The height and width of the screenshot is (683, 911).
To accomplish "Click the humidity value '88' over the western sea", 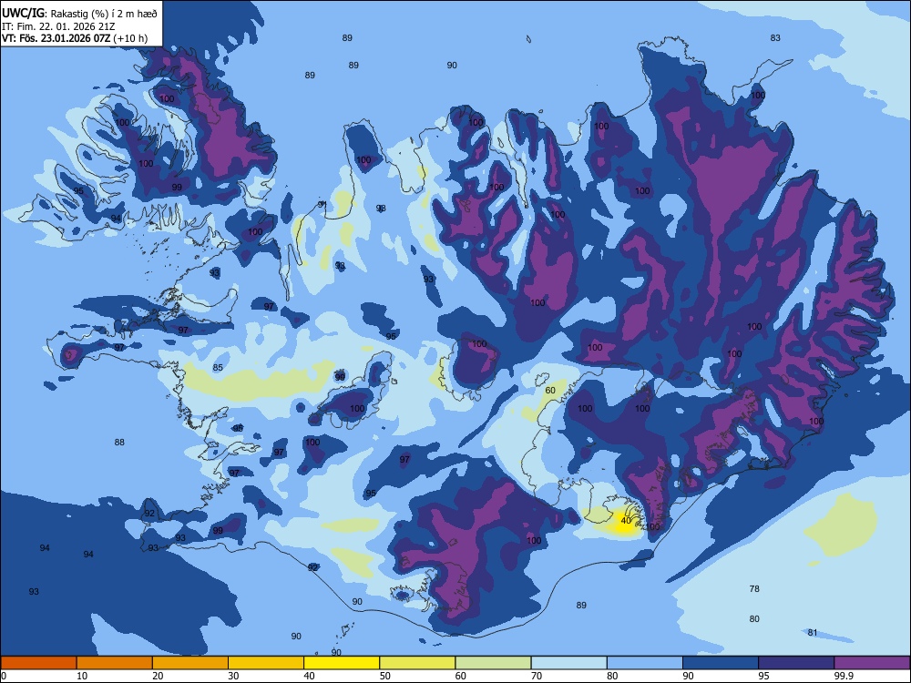I will pyautogui.click(x=119, y=442).
